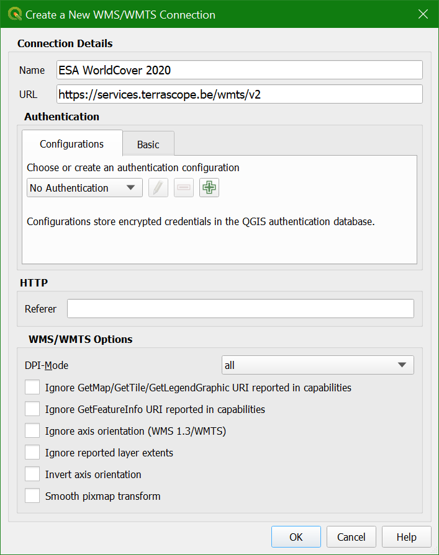Tick Ignore axis orientation (WMS 1.3/WMTS)
Image resolution: width=439 pixels, height=555 pixels.
[x=32, y=431]
